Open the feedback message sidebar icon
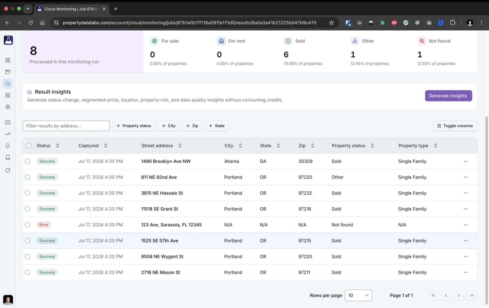The image size is (489, 308). pyautogui.click(x=8, y=122)
